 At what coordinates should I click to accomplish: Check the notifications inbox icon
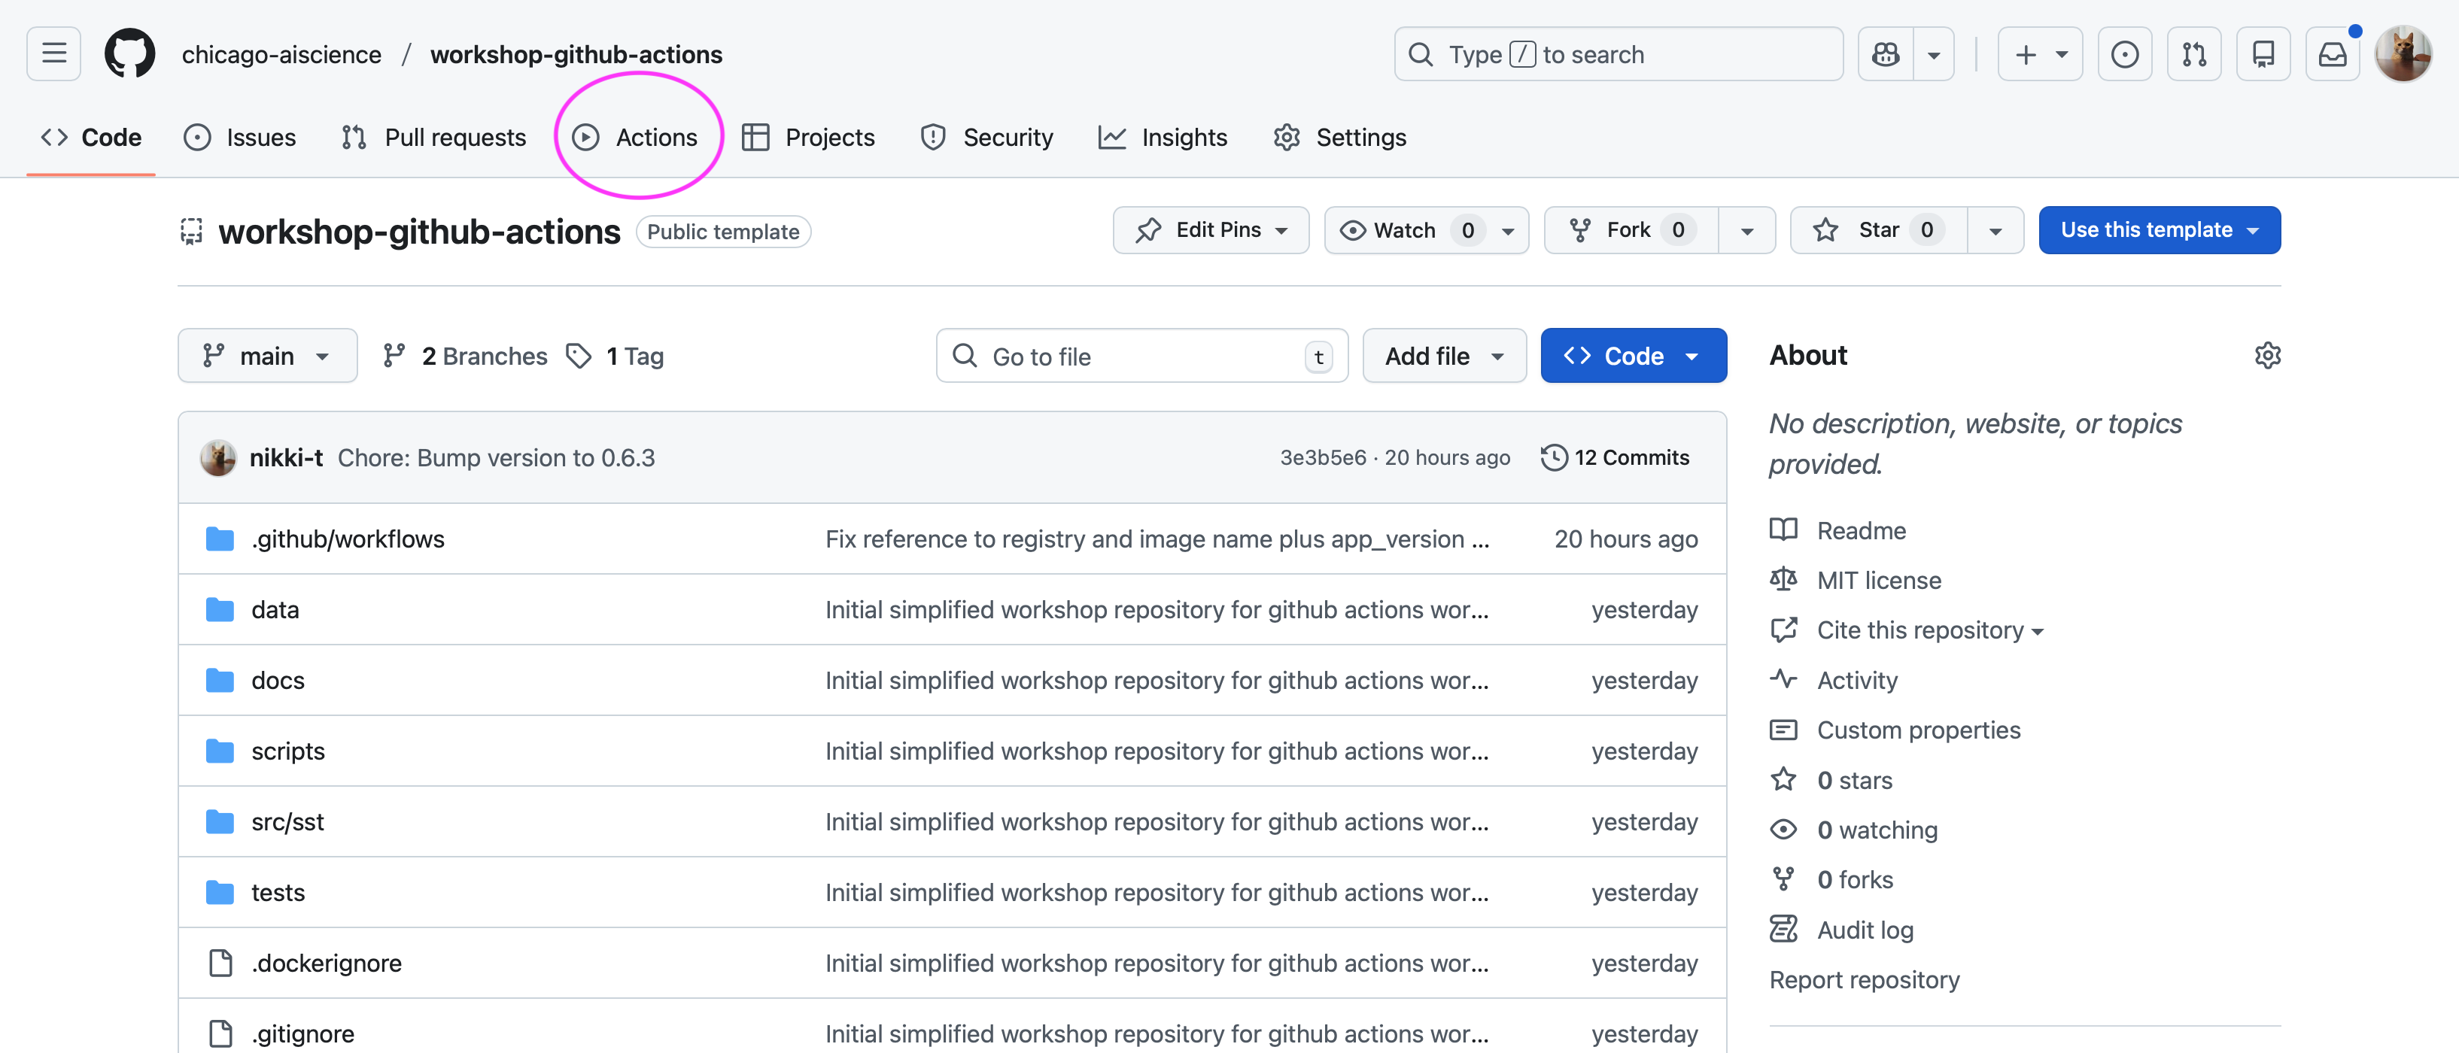2333,53
